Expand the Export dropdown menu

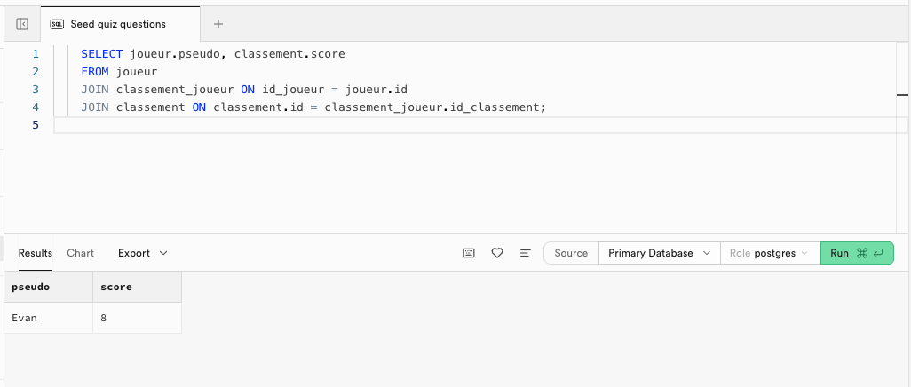[x=142, y=253]
